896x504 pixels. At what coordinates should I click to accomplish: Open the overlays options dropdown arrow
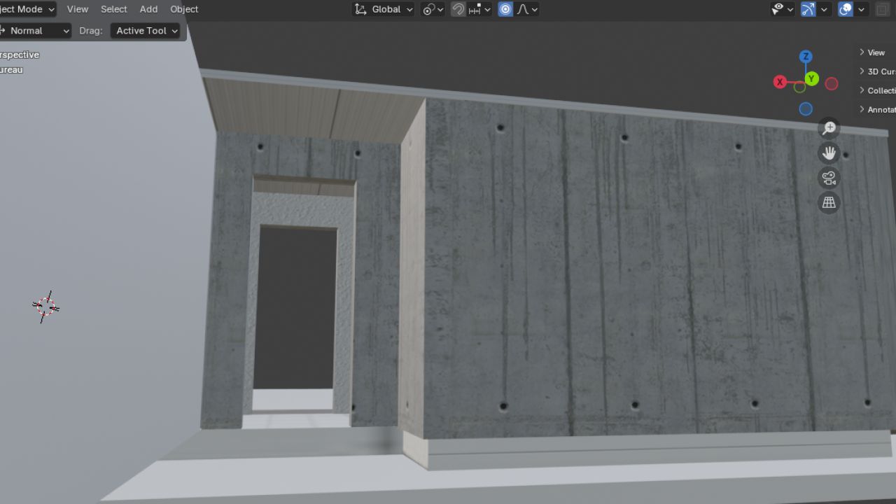point(861,9)
